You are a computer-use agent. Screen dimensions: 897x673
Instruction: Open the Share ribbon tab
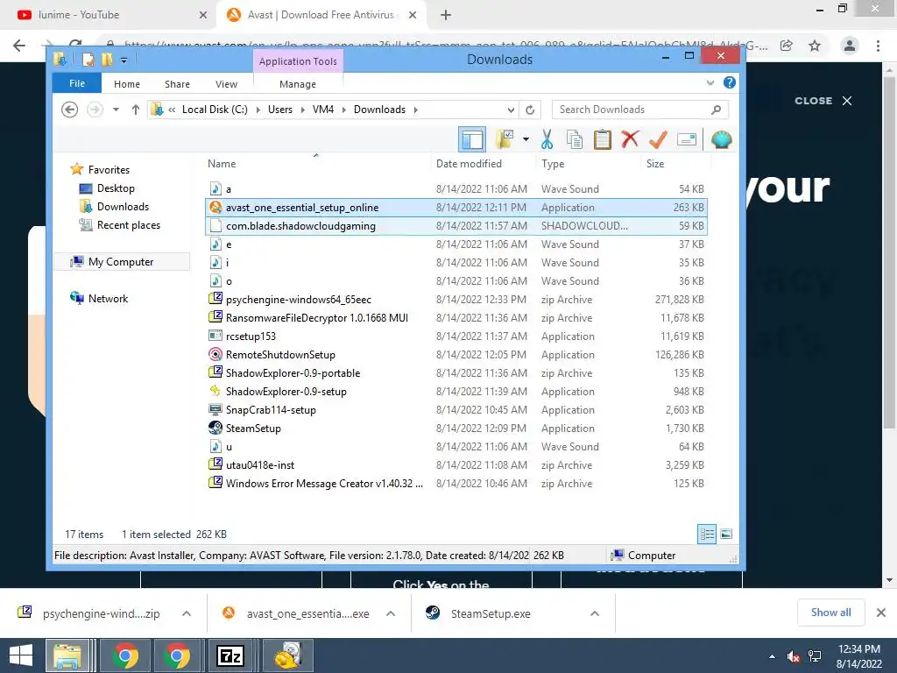[x=177, y=84]
